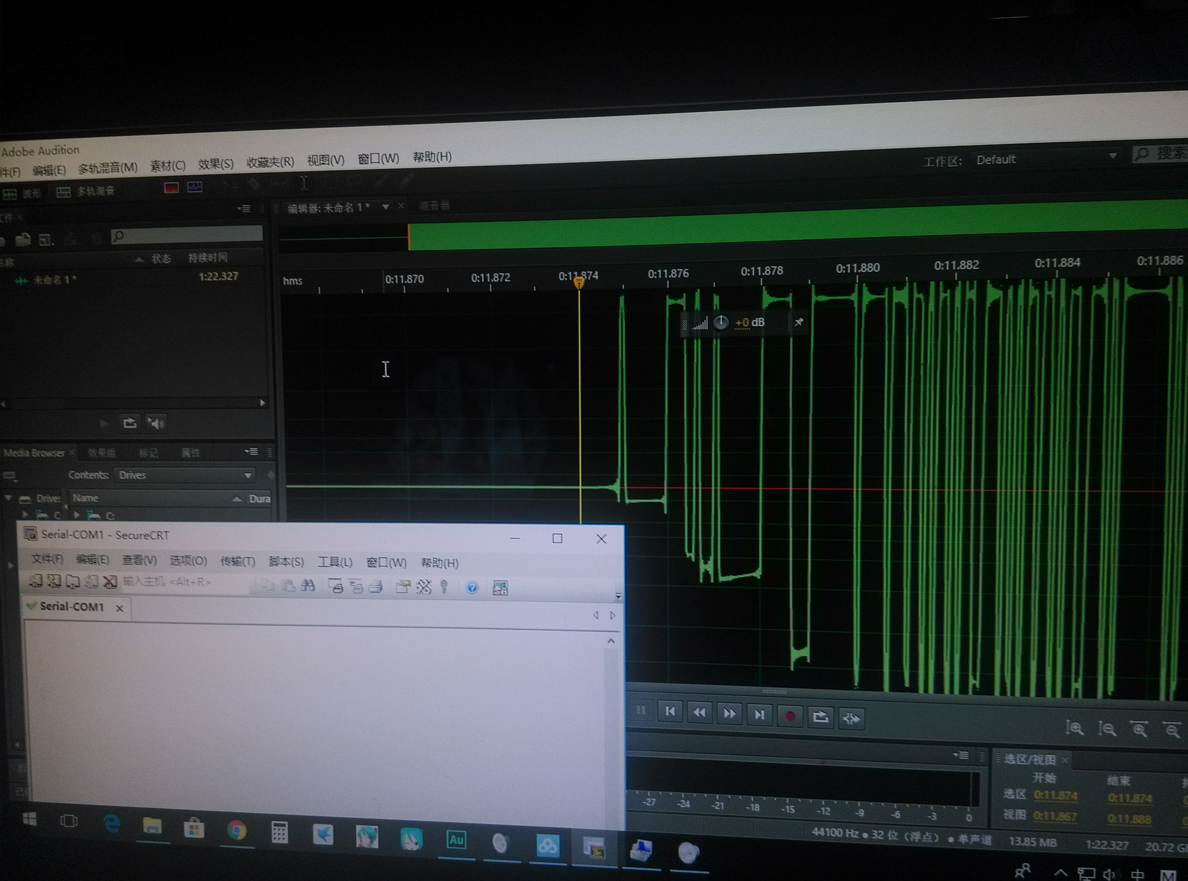The image size is (1188, 881).
Task: Move playhead to previous marker in transport
Action: (x=670, y=712)
